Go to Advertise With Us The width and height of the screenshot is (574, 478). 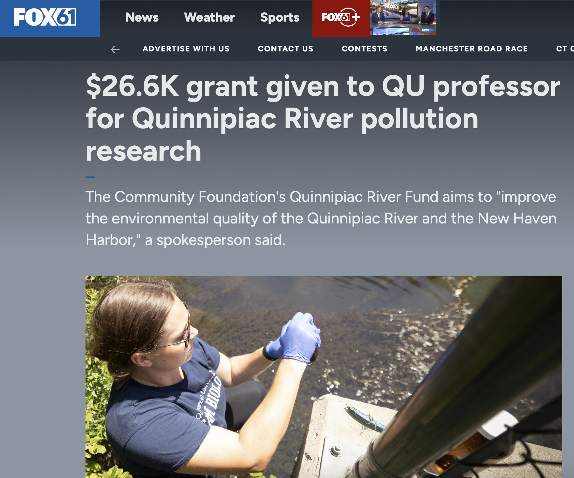(186, 49)
